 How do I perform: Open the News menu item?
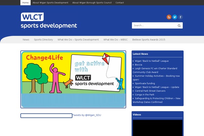[26, 40]
